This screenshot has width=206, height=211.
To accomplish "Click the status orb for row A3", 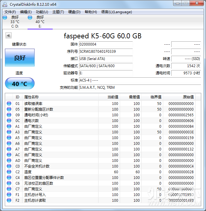I will point(9,132).
